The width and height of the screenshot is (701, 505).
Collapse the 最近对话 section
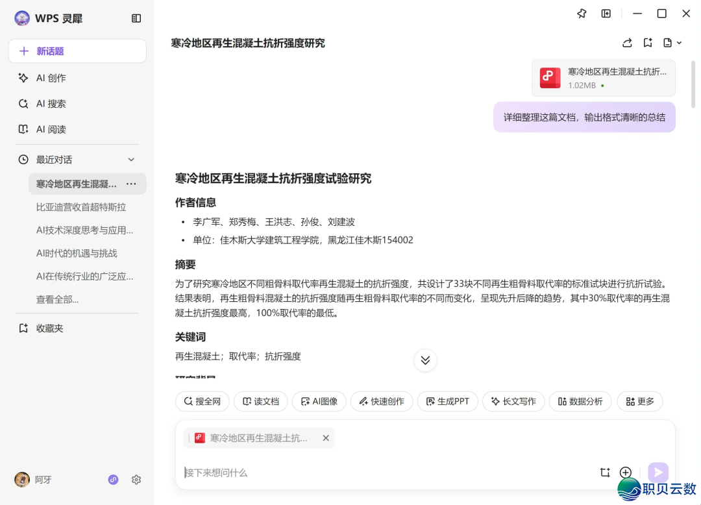(131, 160)
